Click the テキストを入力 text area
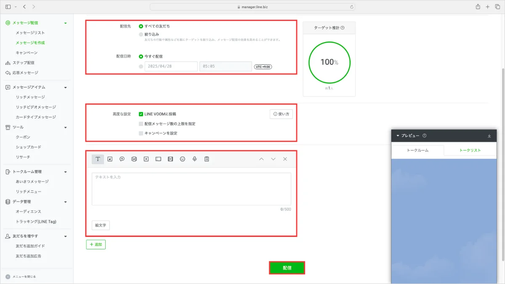Screen dimensions: 505x284 pos(191,189)
